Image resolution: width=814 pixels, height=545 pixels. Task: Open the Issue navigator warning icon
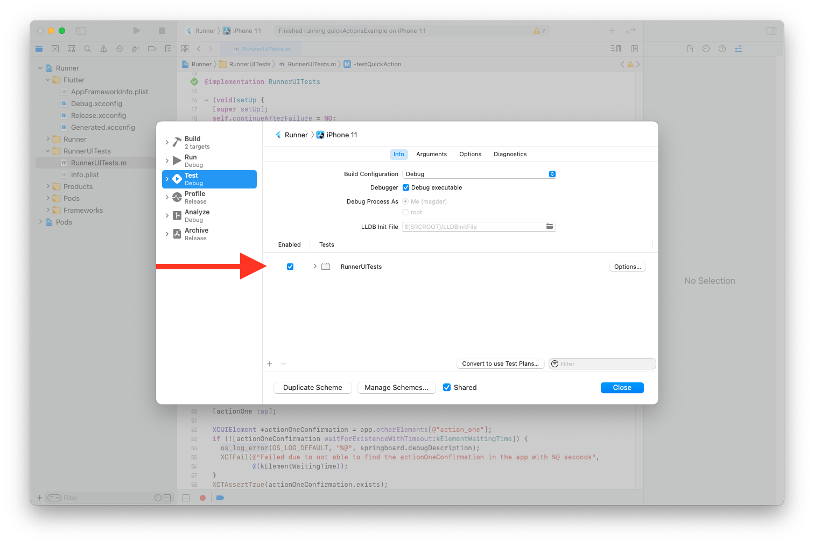(x=103, y=49)
